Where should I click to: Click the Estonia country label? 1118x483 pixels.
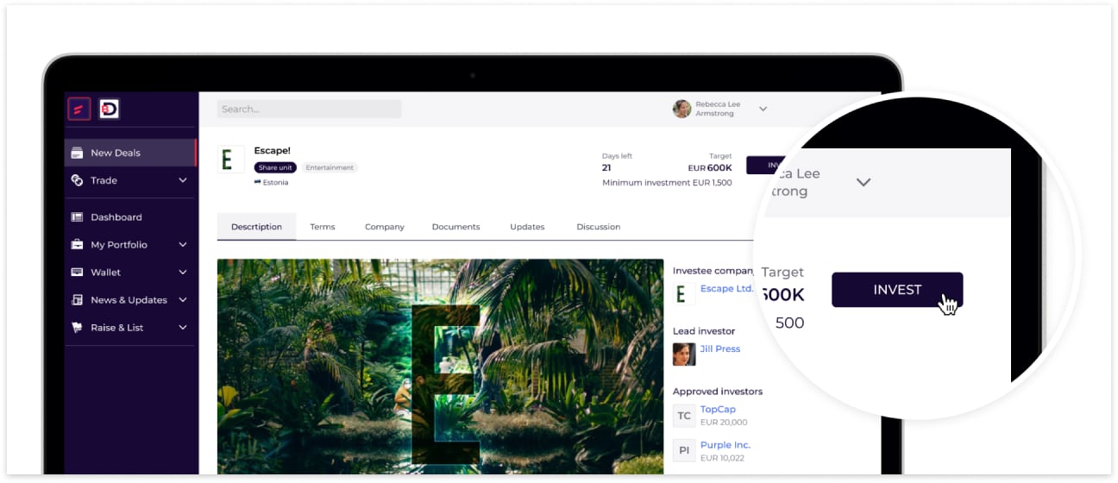275,183
